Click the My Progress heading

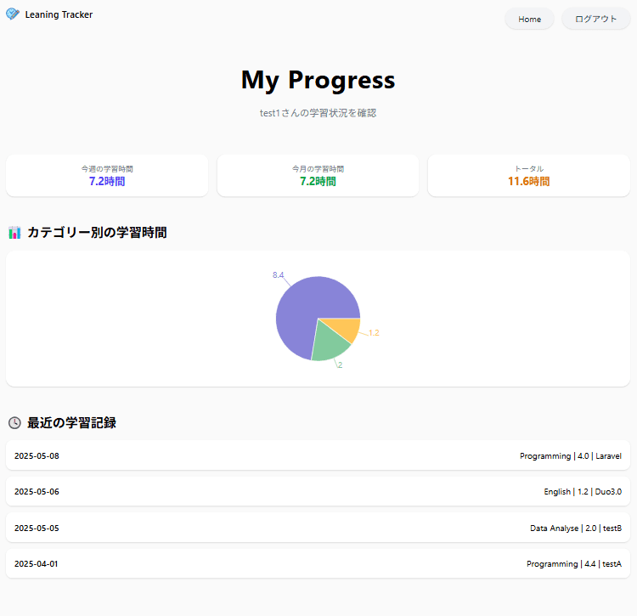318,80
